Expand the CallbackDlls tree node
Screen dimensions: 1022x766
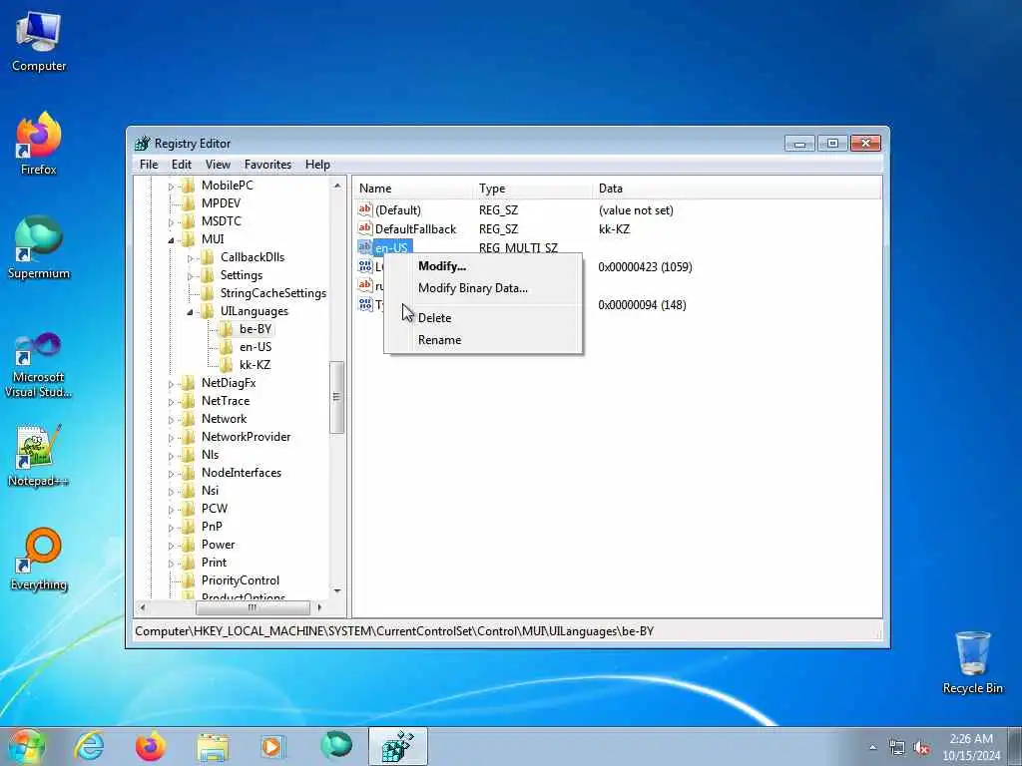[191, 258]
